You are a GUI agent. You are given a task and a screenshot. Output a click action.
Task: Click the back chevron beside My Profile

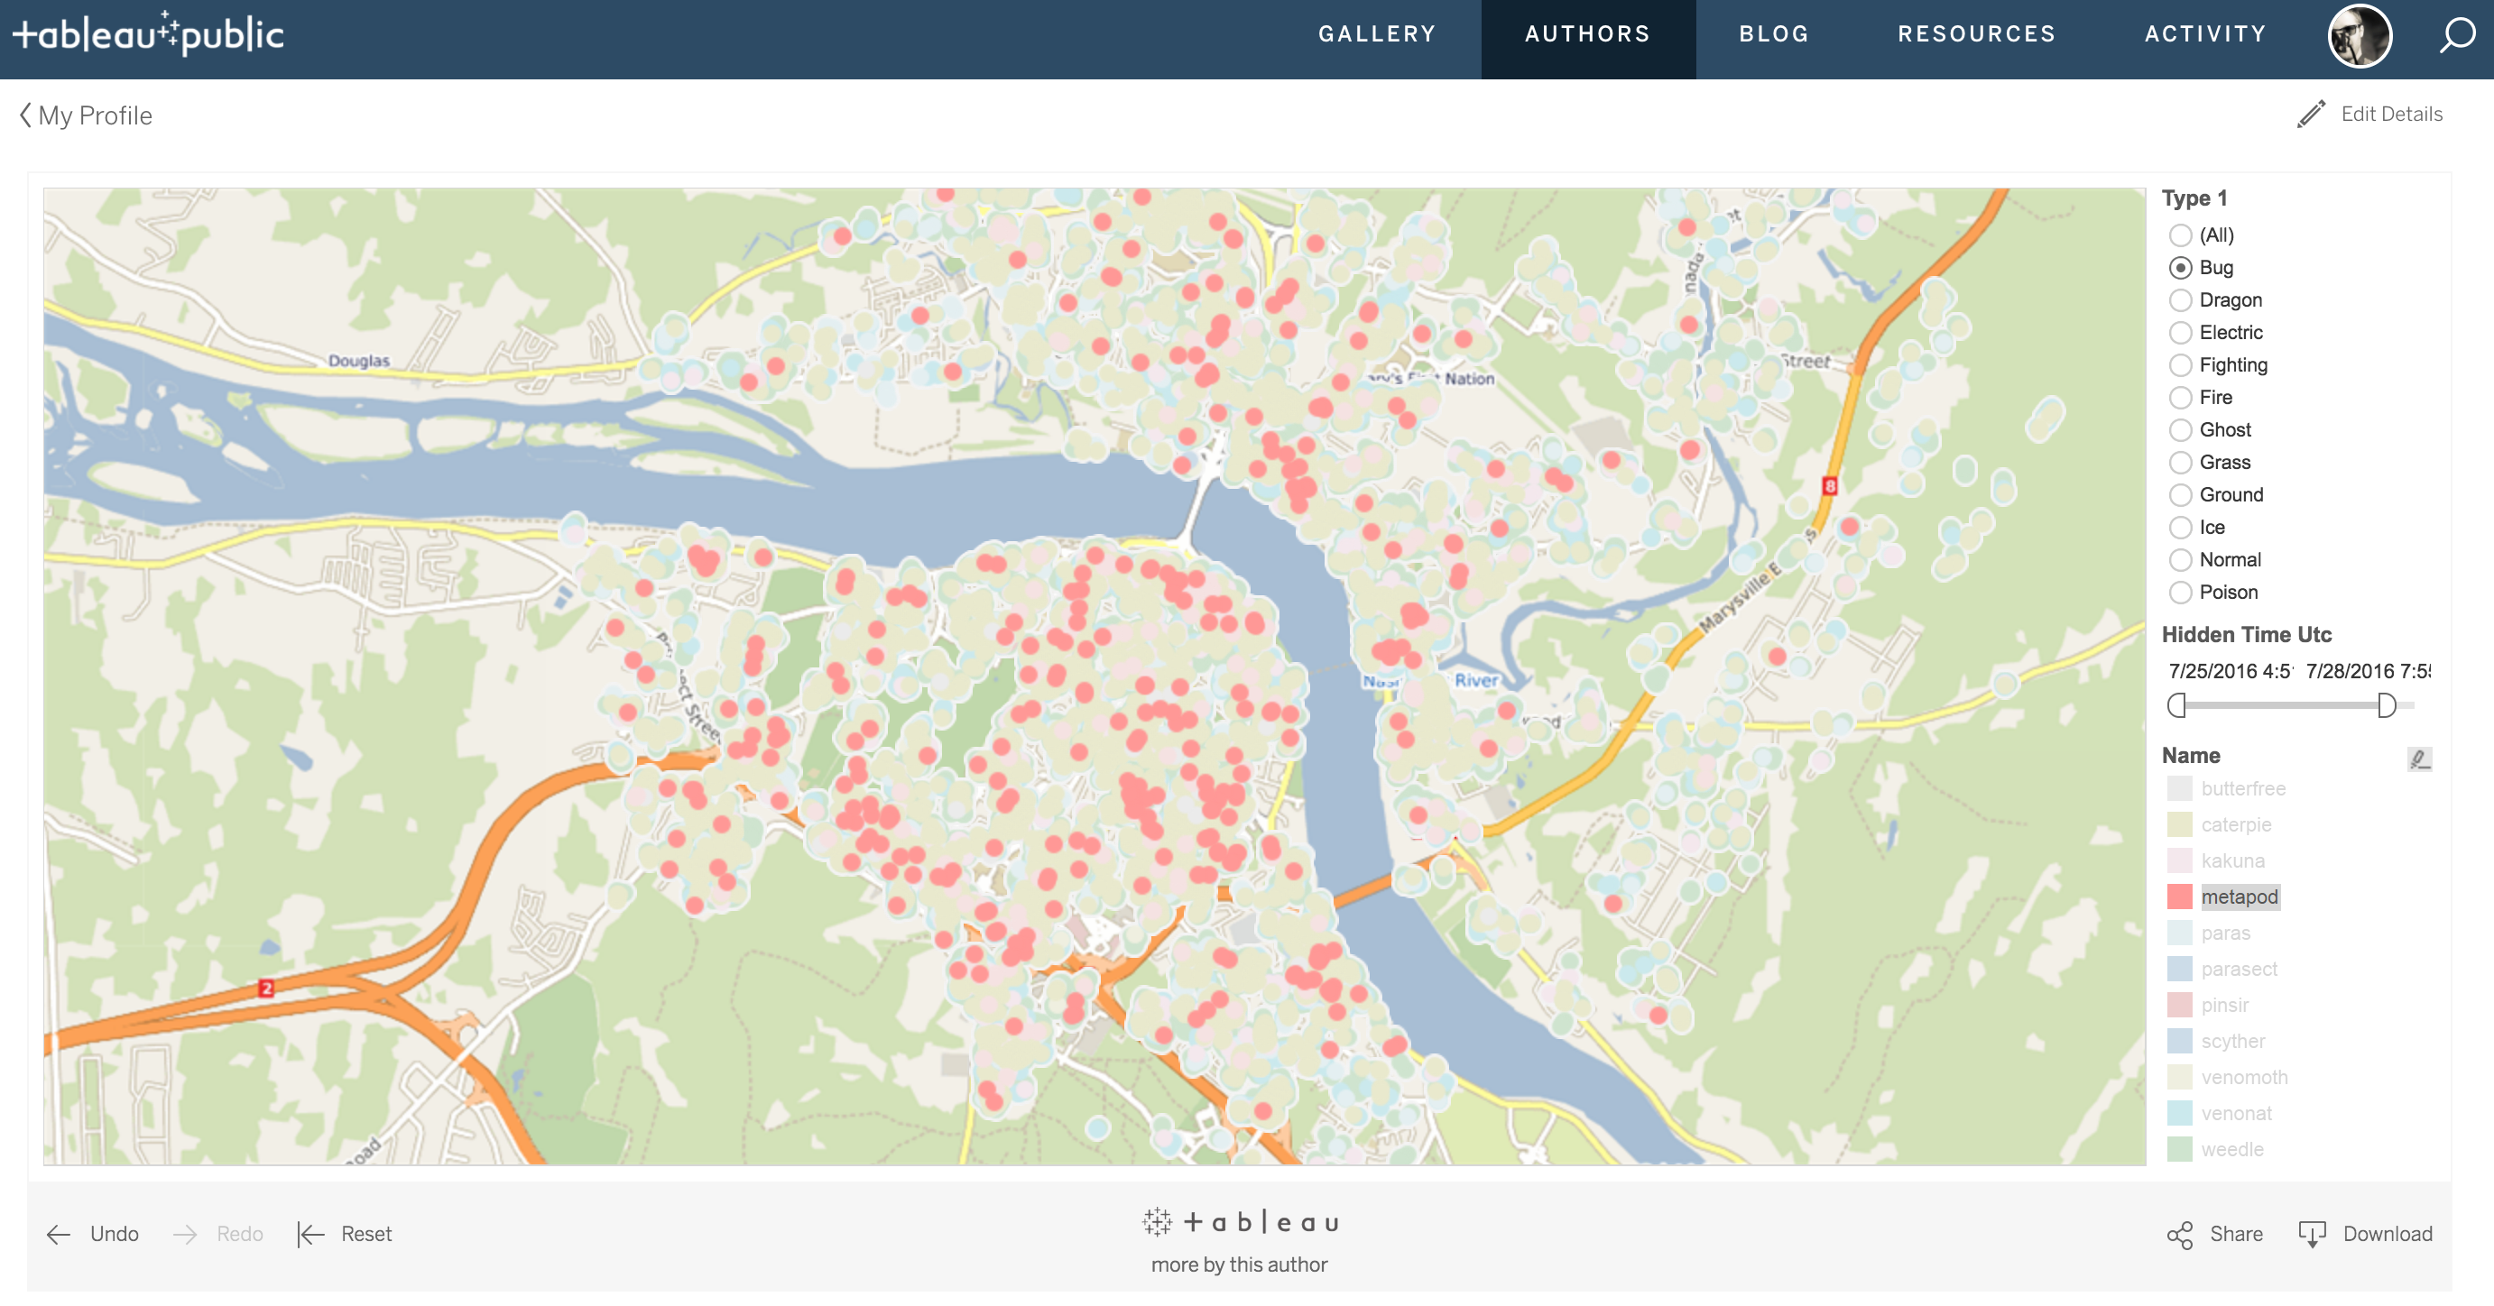26,115
